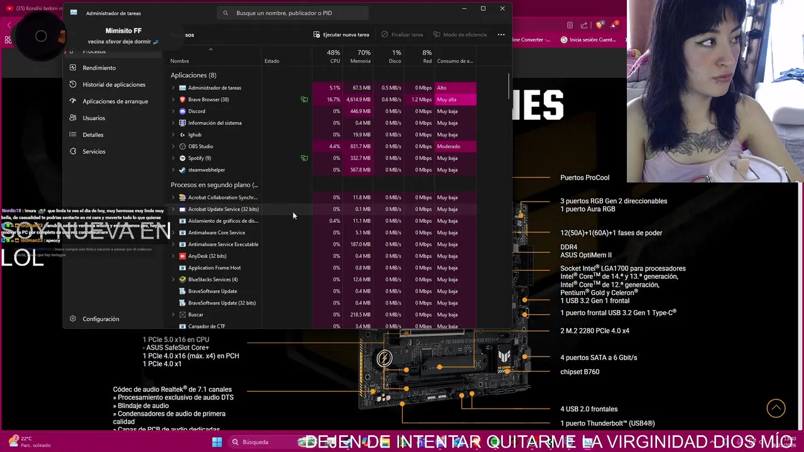Open the Usuarios tab

tap(113, 118)
